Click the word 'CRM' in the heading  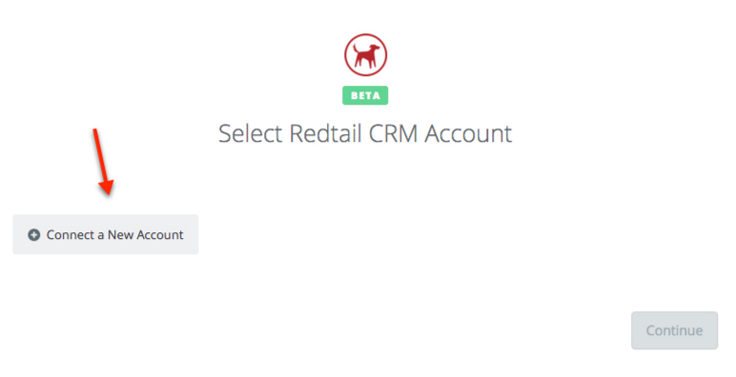coord(393,133)
